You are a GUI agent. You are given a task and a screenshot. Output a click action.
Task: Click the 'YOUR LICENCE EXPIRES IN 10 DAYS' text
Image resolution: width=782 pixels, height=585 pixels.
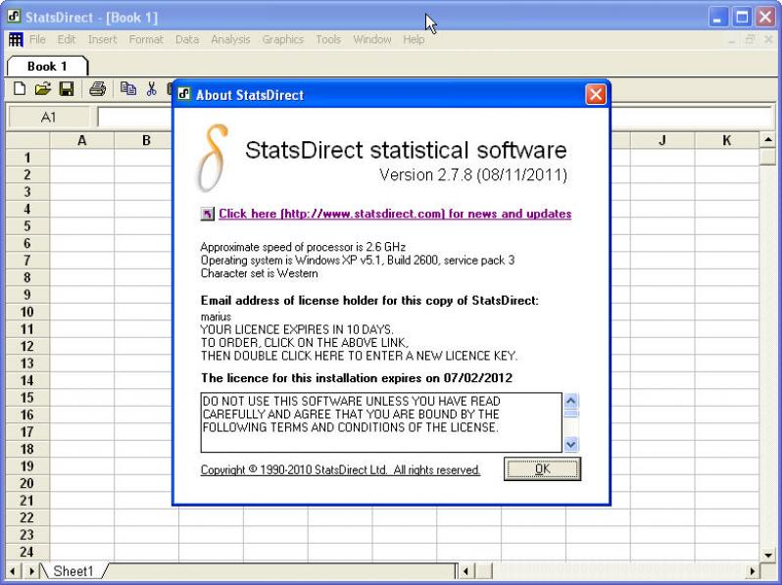pyautogui.click(x=297, y=329)
